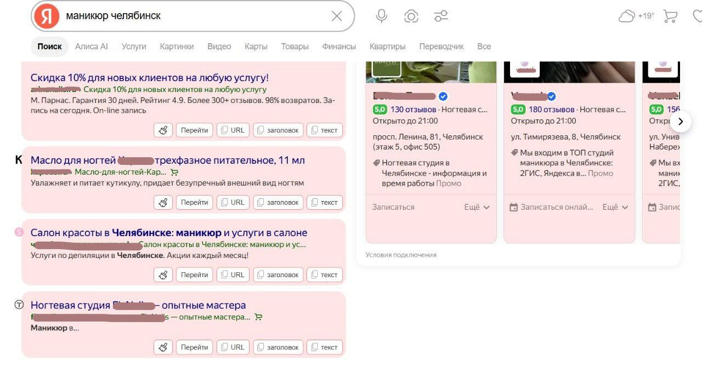This screenshot has height=367, width=702.
Task: Copy URL of the Масло для ногтей ad
Action: click(x=233, y=202)
